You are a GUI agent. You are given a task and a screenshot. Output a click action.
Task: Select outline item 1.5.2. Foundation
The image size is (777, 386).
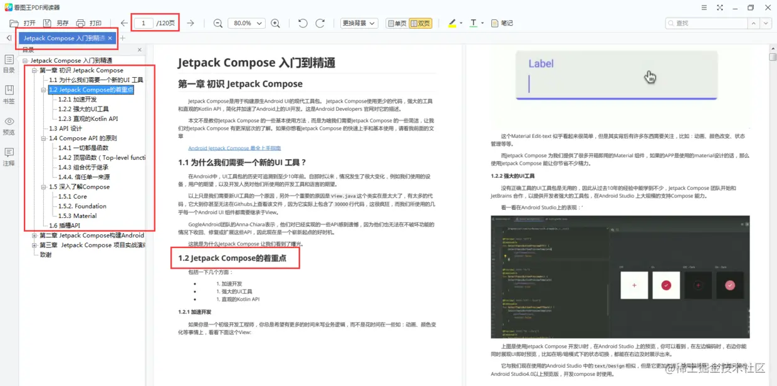[x=82, y=206]
